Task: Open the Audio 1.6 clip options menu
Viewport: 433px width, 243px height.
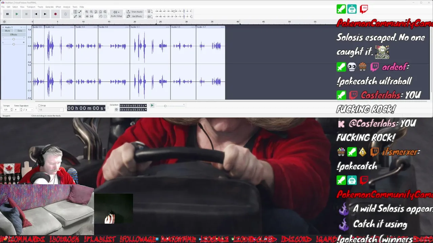Action: (127, 27)
